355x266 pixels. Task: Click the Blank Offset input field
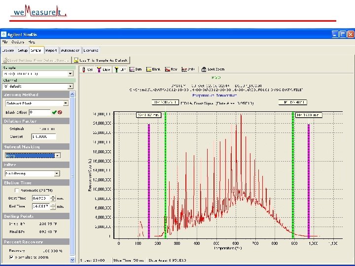point(39,112)
